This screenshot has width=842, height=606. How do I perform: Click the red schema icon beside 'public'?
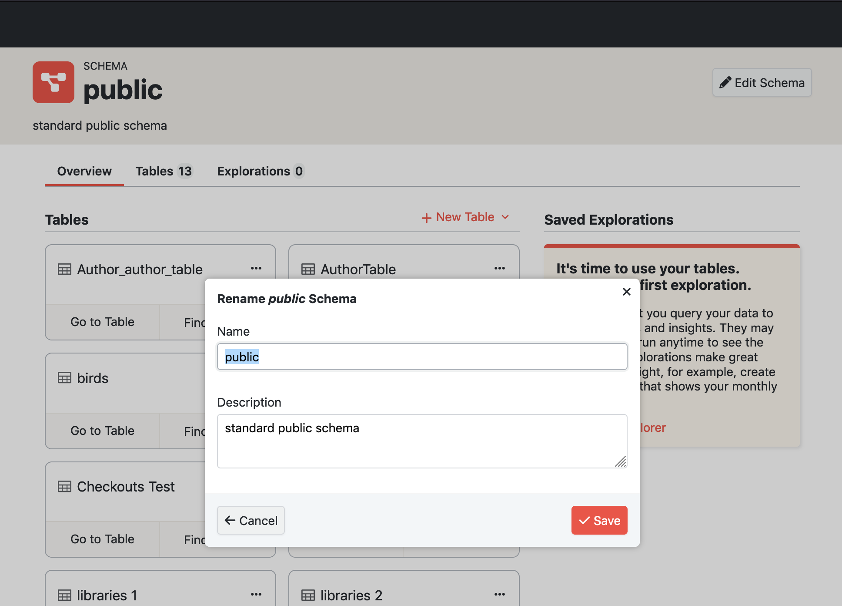click(53, 82)
